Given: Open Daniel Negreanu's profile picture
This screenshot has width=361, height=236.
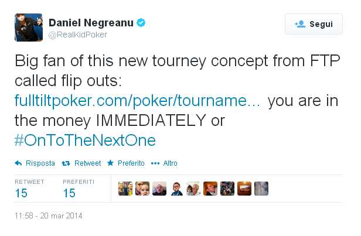Looking at the screenshot, I should (x=29, y=28).
